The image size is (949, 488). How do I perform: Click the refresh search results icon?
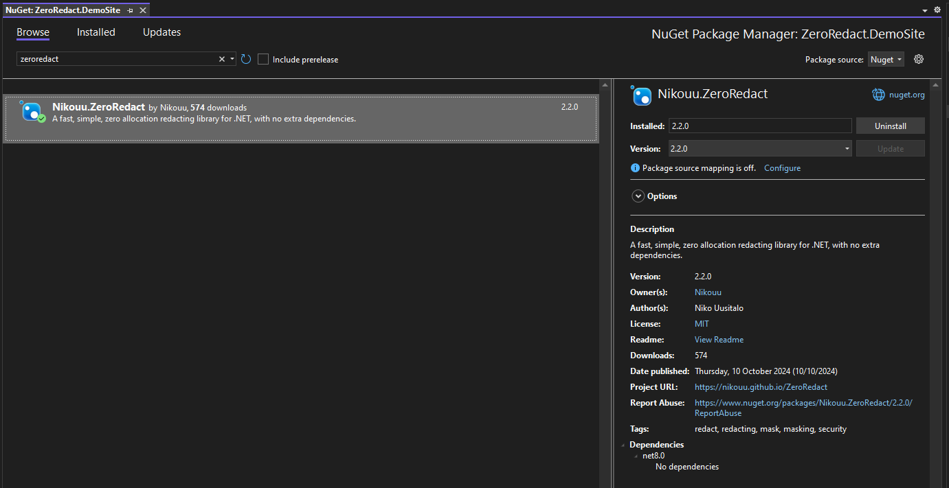pyautogui.click(x=246, y=59)
